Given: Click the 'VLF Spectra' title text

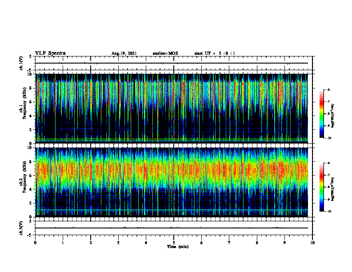Looking at the screenshot, I should pos(50,53).
